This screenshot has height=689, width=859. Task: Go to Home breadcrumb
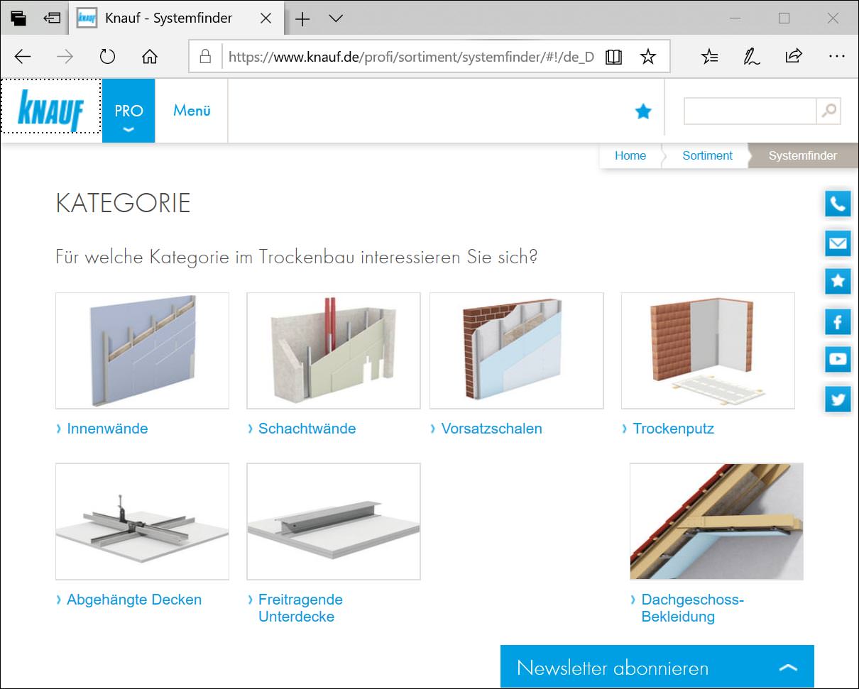coord(630,155)
